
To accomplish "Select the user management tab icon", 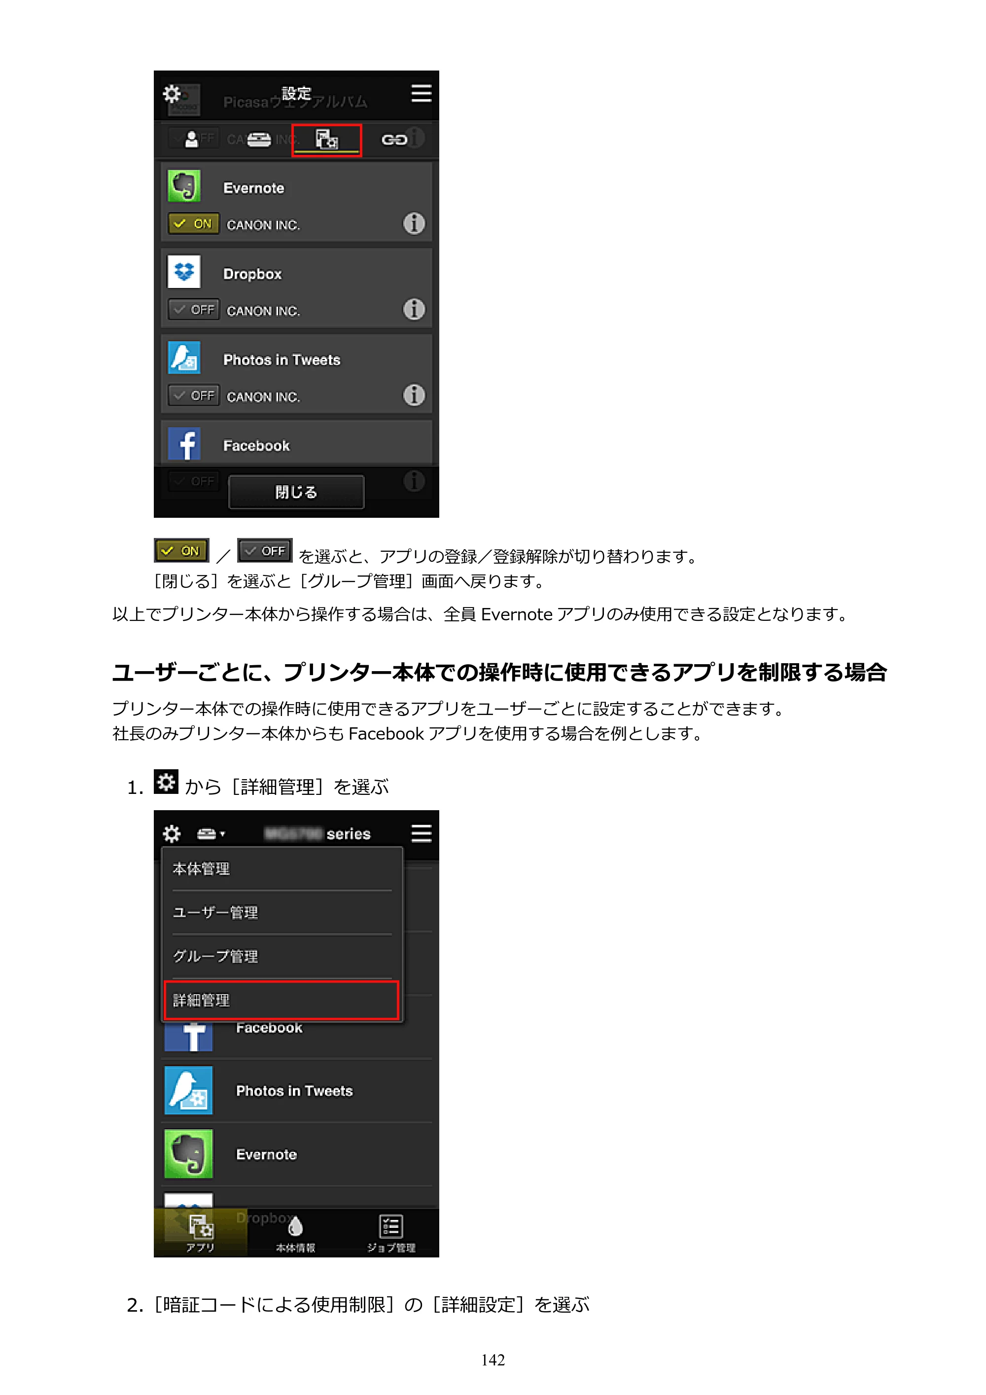I will (191, 140).
